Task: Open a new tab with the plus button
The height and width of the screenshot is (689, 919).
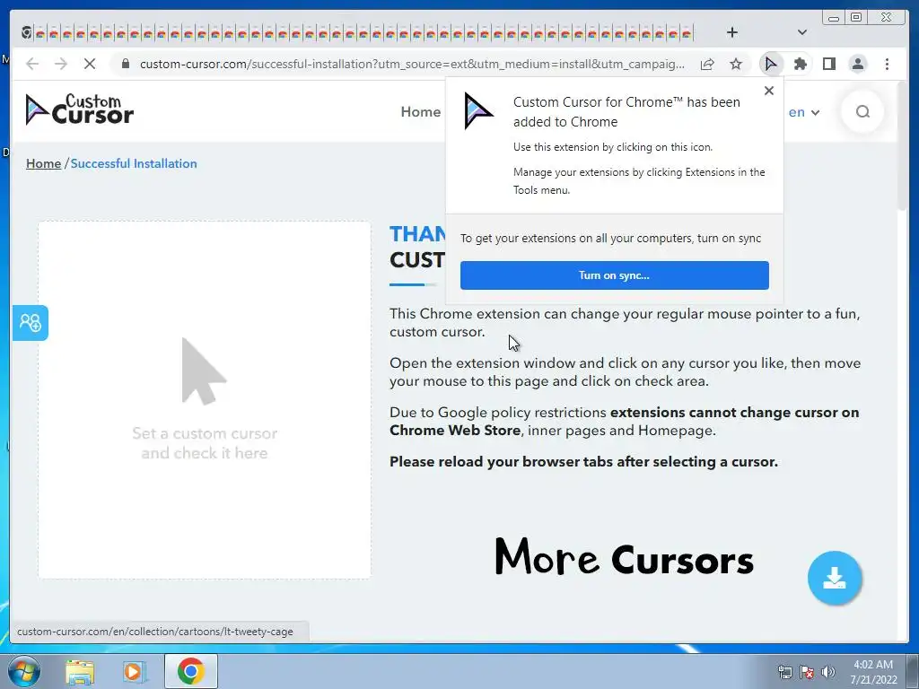Action: point(731,32)
